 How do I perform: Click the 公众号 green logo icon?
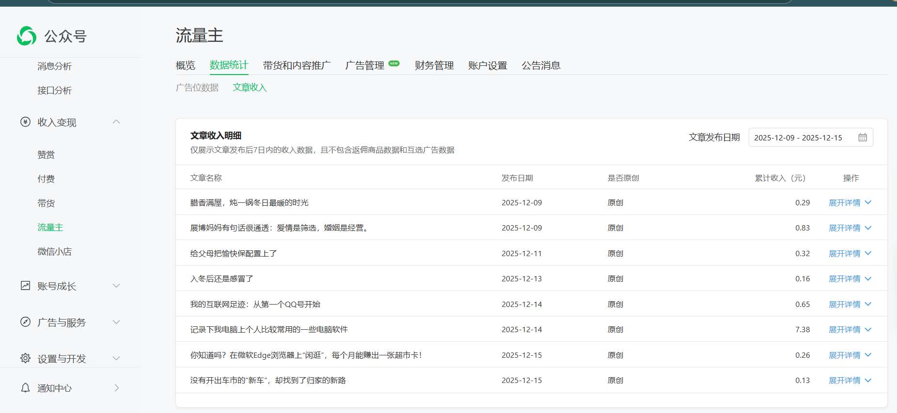[27, 36]
